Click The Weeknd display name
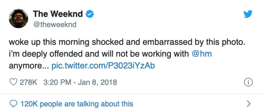Screen dimensions: 263x112 [58, 14]
